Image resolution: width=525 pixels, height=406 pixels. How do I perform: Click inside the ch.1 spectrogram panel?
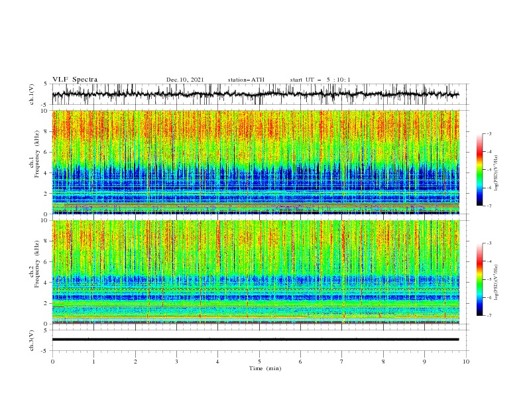[x=255, y=162]
